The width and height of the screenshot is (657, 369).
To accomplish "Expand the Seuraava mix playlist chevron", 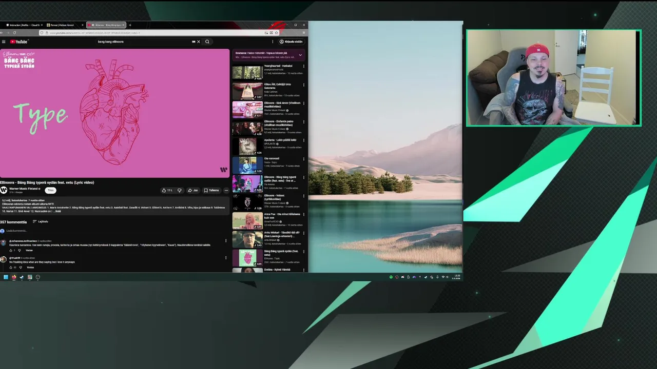I will click(300, 55).
